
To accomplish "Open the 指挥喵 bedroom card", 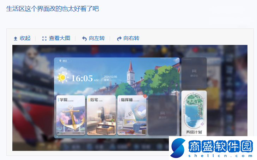I will pyautogui.click(x=132, y=115).
